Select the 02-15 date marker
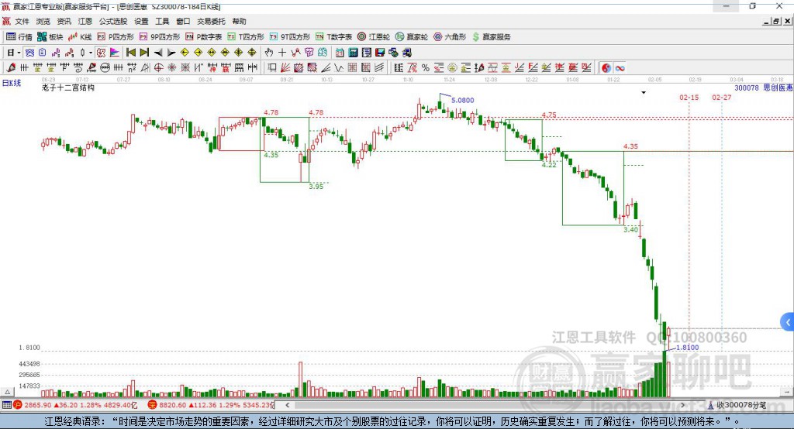 (x=689, y=97)
